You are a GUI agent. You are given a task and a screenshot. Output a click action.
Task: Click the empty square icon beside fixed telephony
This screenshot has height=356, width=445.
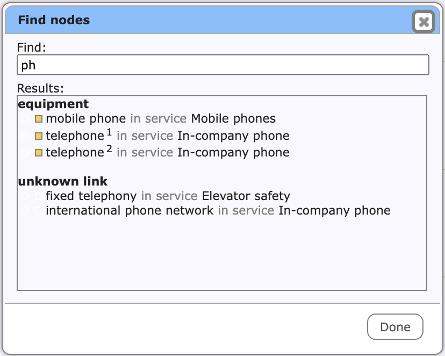[x=39, y=196]
